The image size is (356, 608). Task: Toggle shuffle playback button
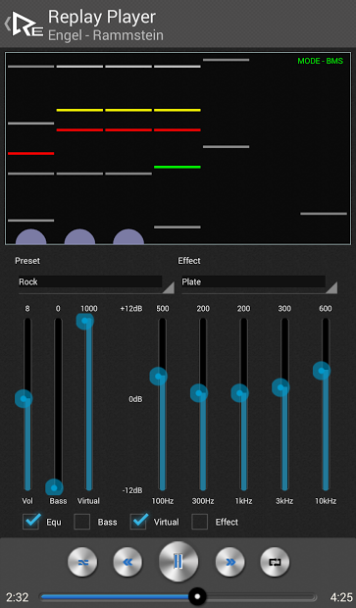(82, 562)
